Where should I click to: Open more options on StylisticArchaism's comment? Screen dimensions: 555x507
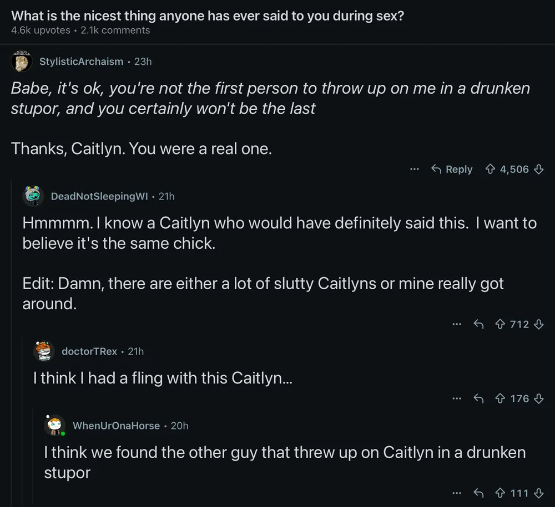coord(414,170)
